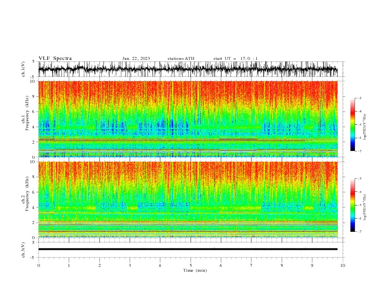Click inside the ch.2 spectrogram panel

[x=188, y=200]
